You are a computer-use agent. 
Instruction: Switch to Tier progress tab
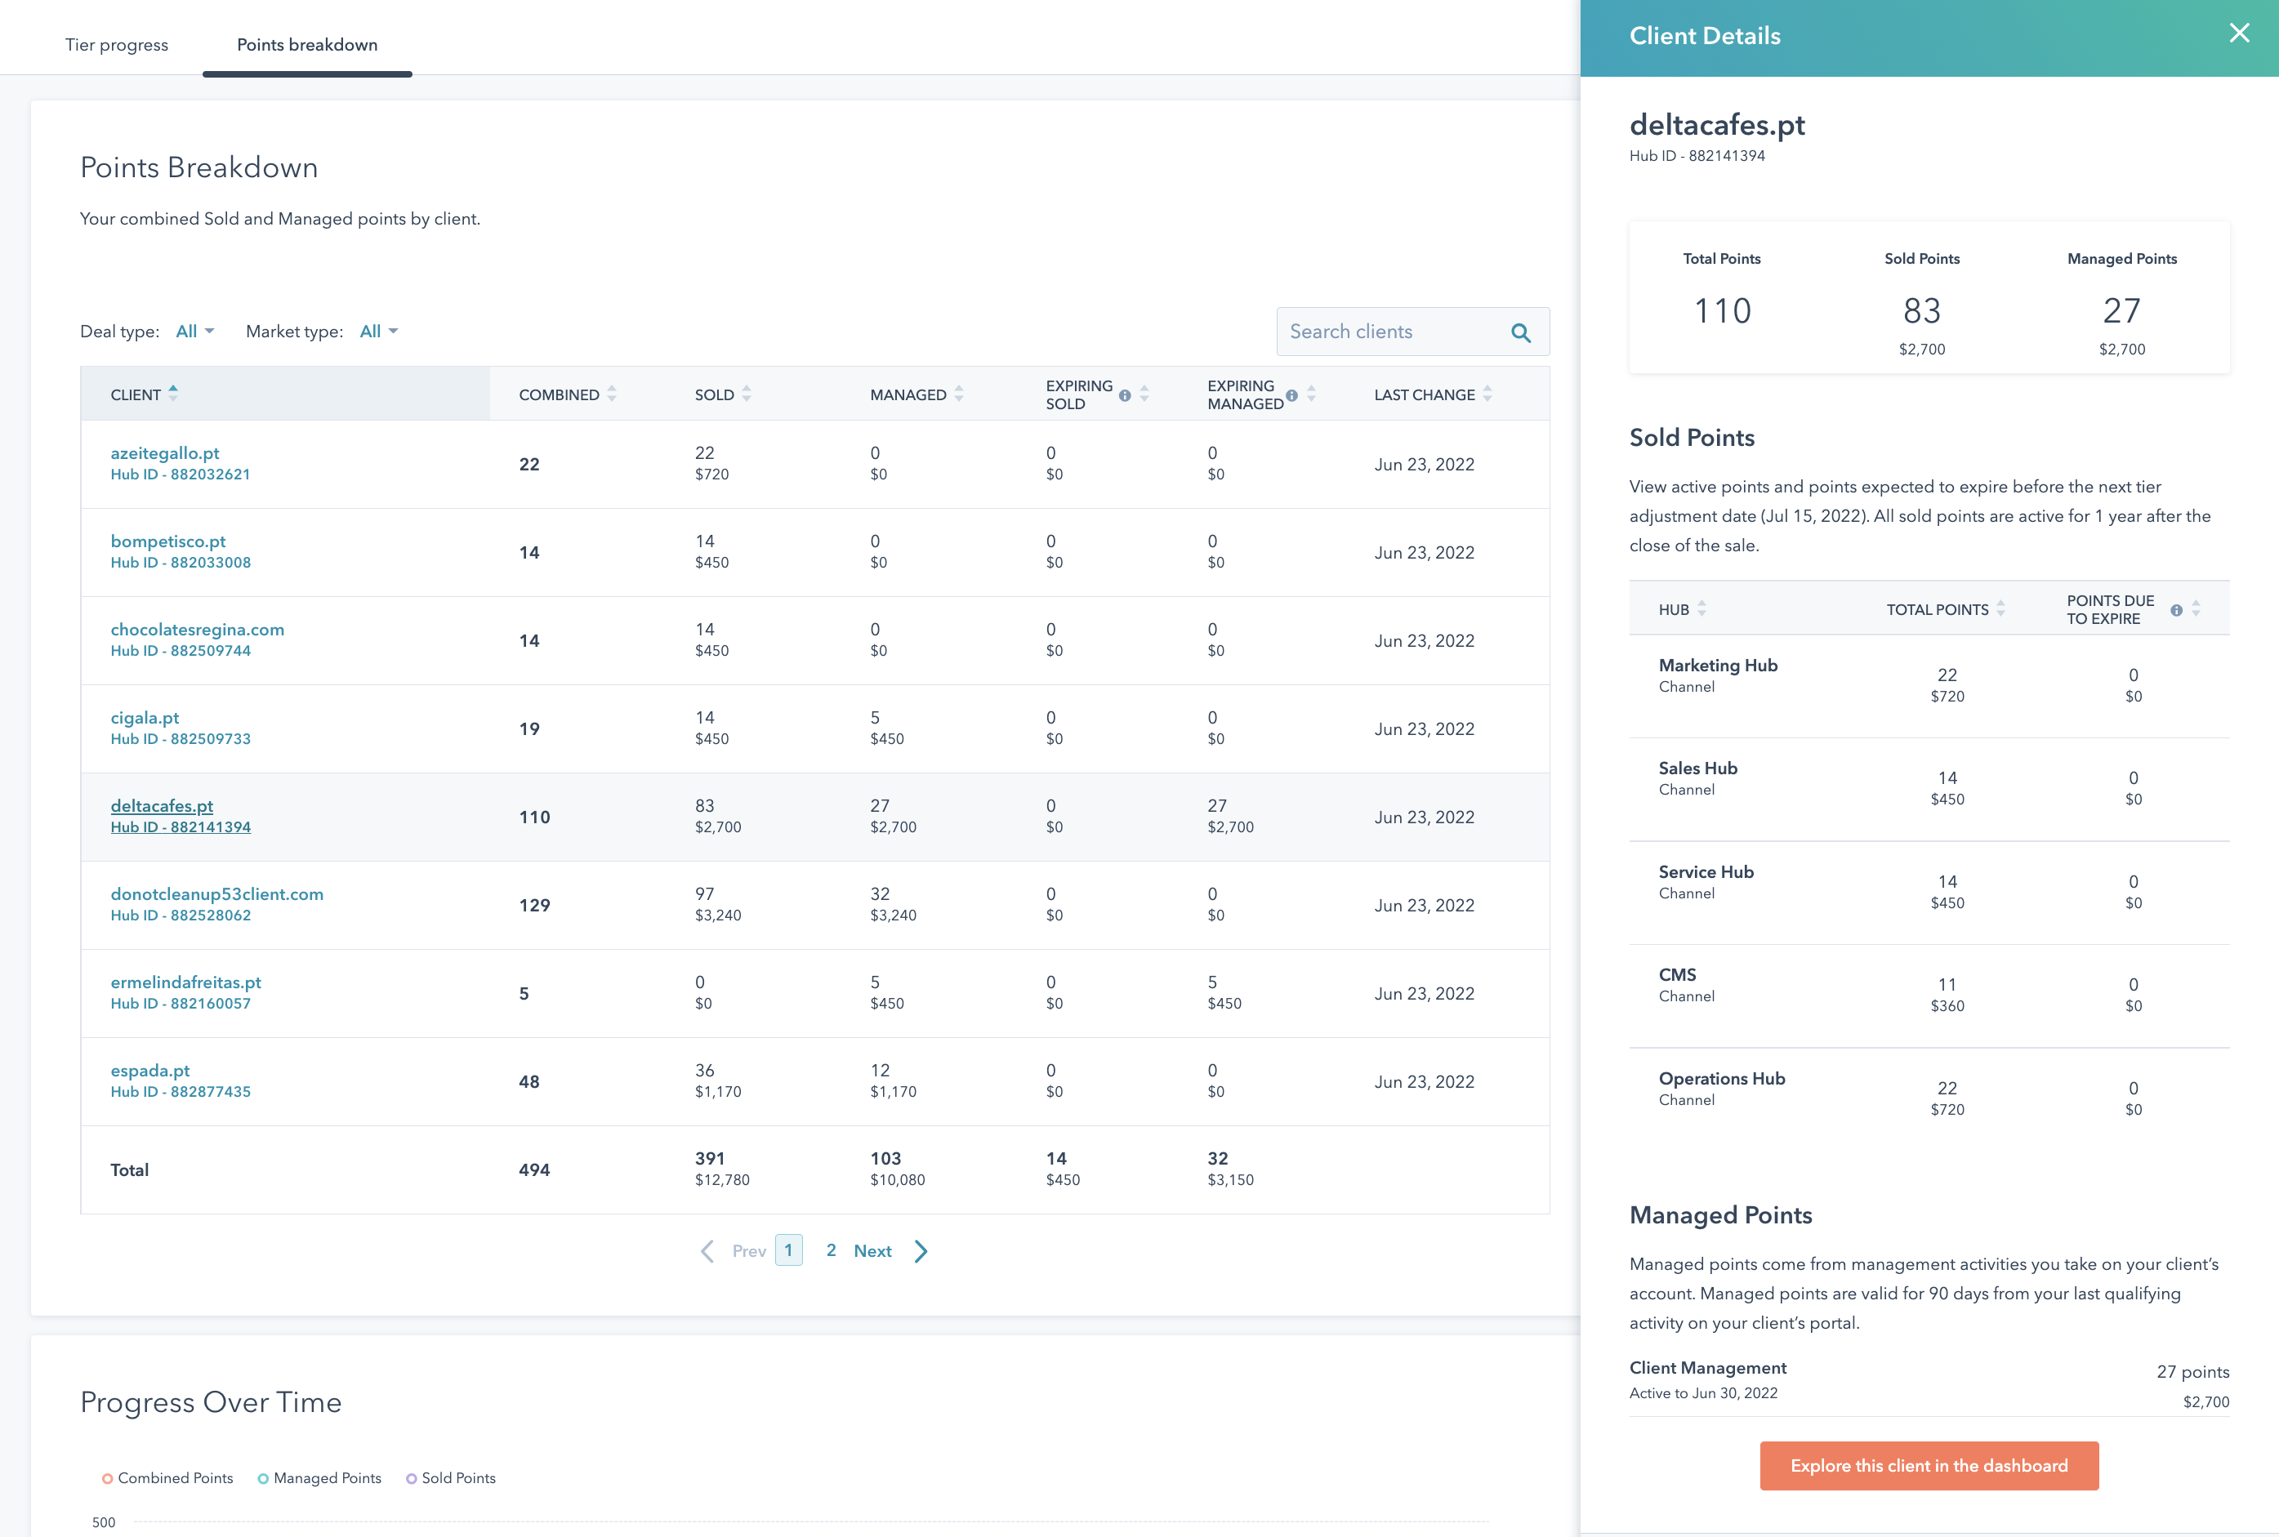[x=117, y=45]
